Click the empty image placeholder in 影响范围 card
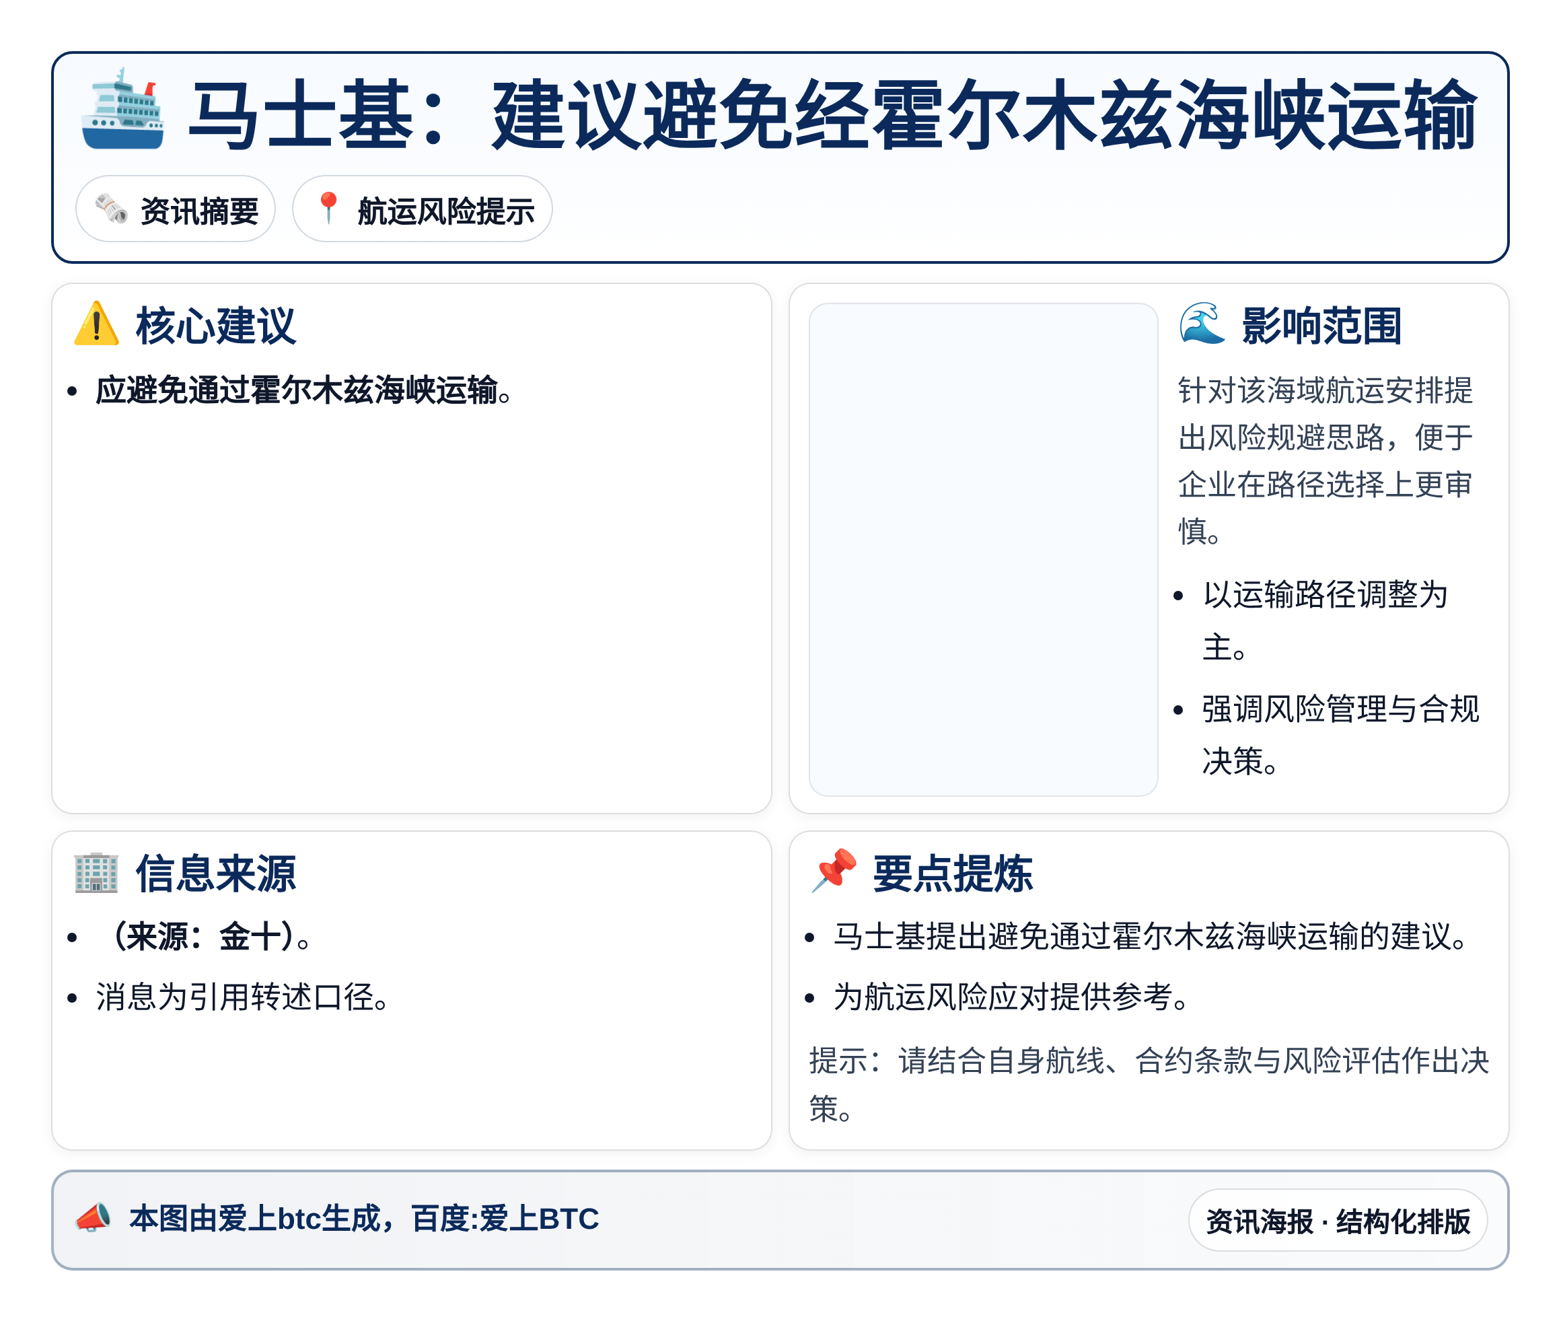 coord(983,550)
